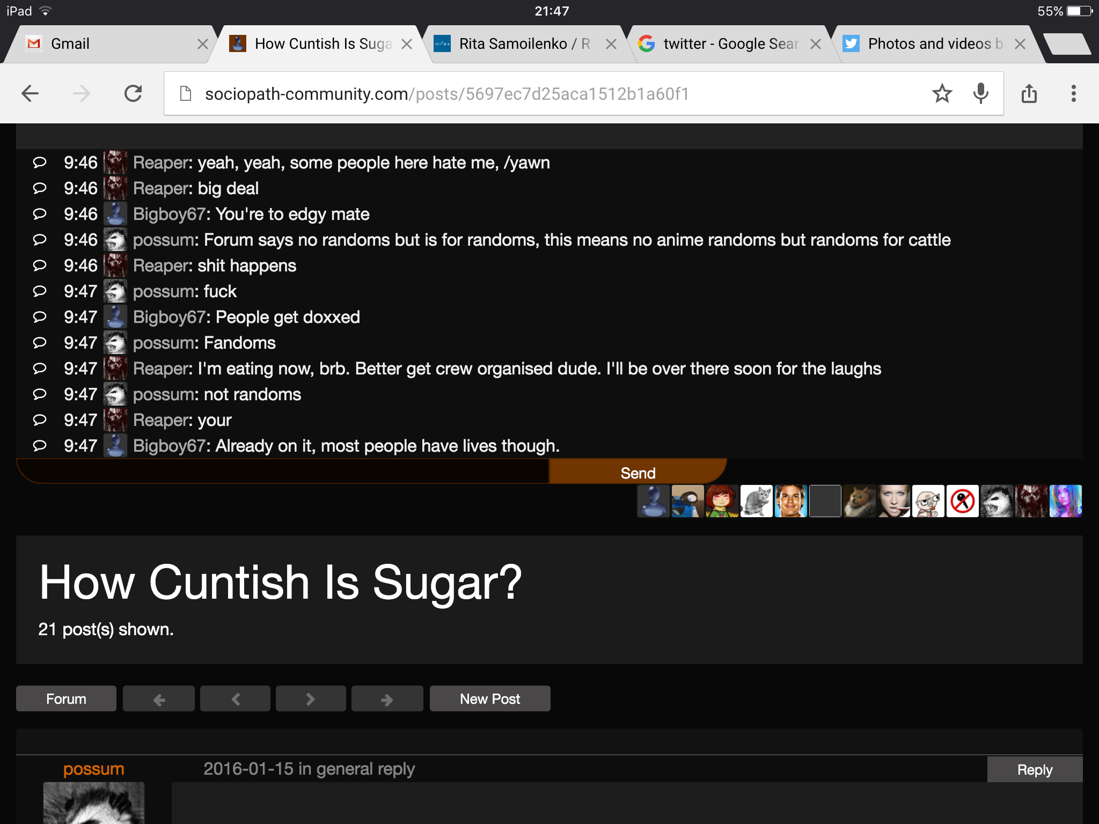The height and width of the screenshot is (824, 1099).
Task: Open the smiling man photo avatar
Action: 791,501
